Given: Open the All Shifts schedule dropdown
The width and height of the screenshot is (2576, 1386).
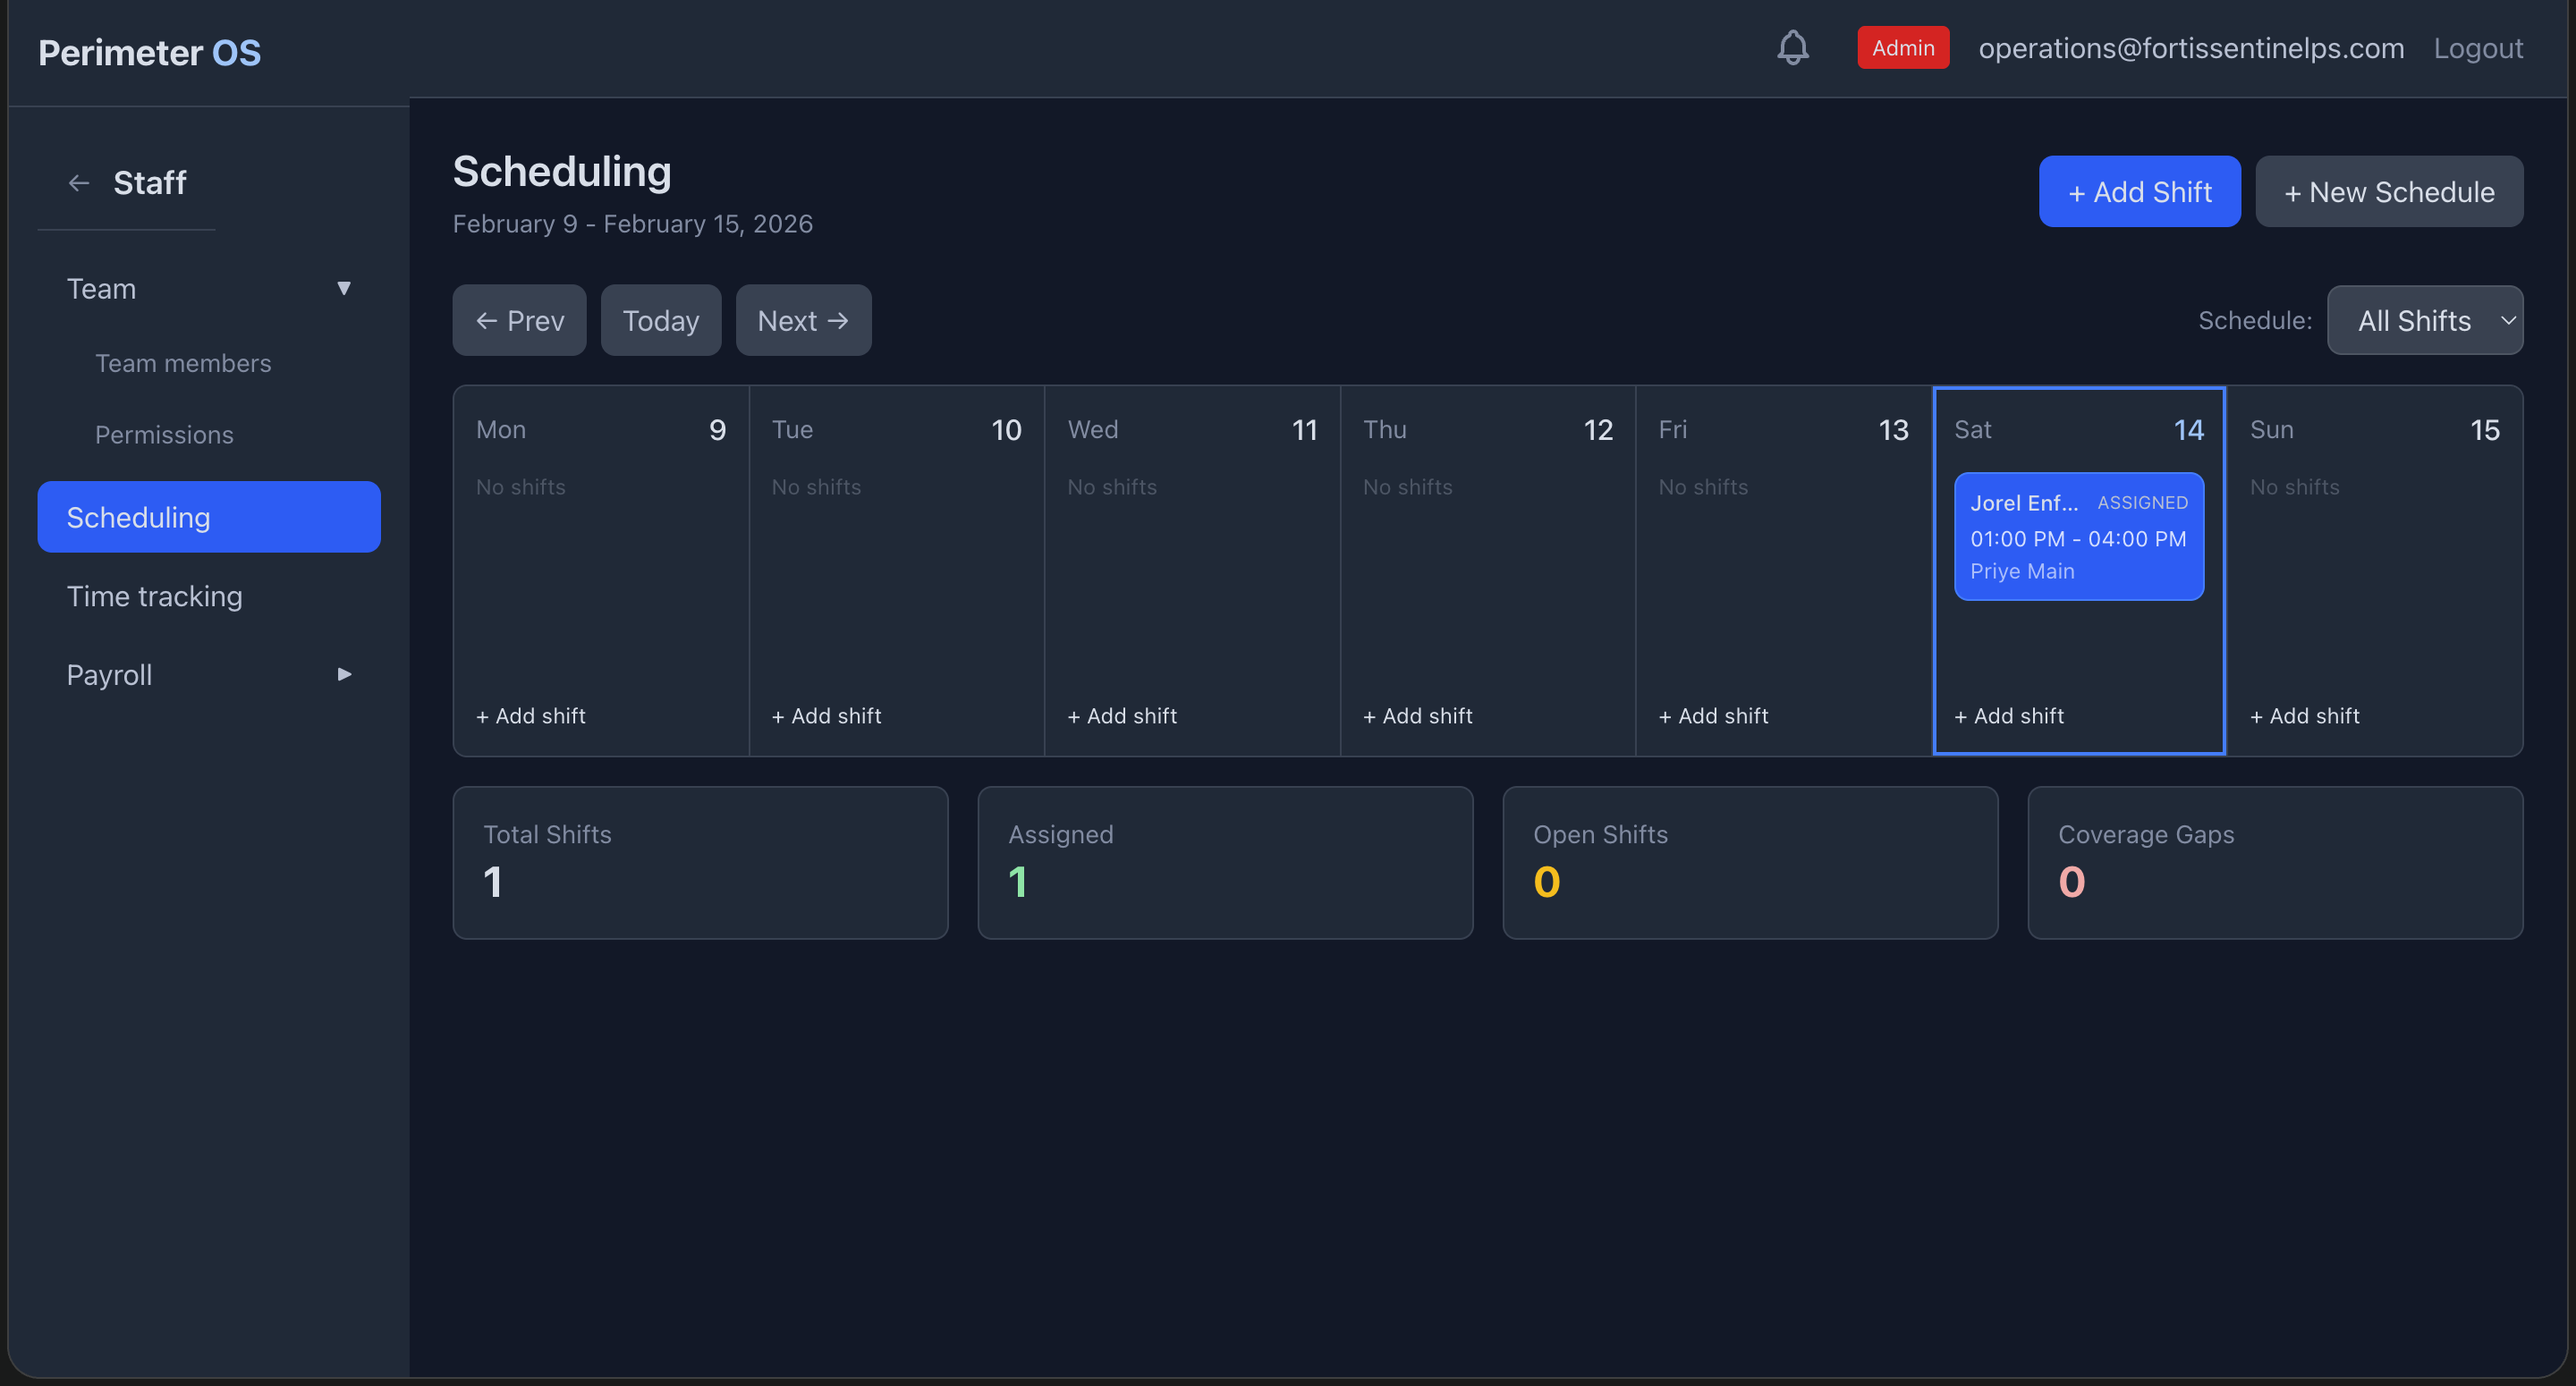Looking at the screenshot, I should click(x=2424, y=321).
